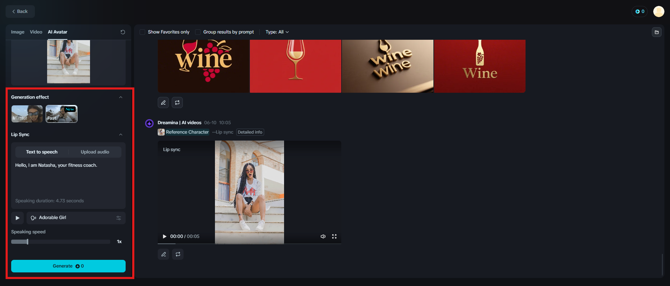This screenshot has height=286, width=670.
Task: Select the Text to speech tab
Action: click(42, 152)
